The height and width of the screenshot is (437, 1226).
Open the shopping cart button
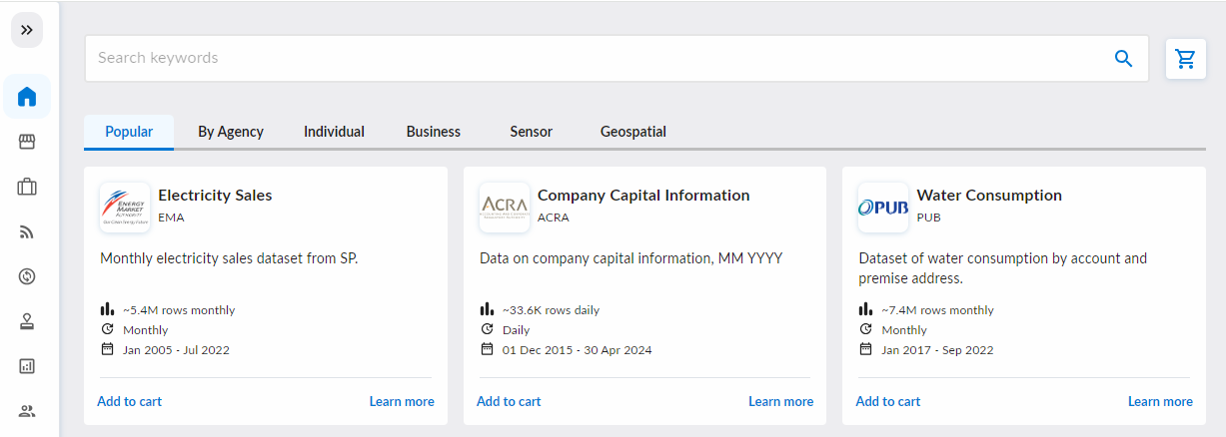(1186, 59)
